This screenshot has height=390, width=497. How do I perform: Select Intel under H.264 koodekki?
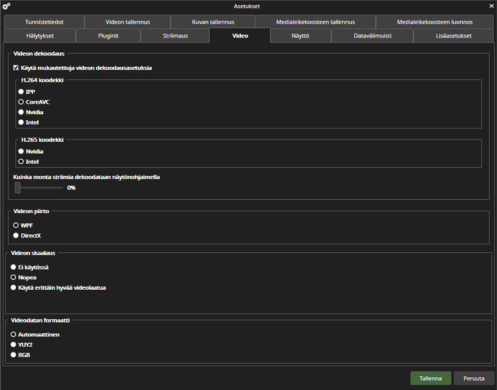pos(21,123)
